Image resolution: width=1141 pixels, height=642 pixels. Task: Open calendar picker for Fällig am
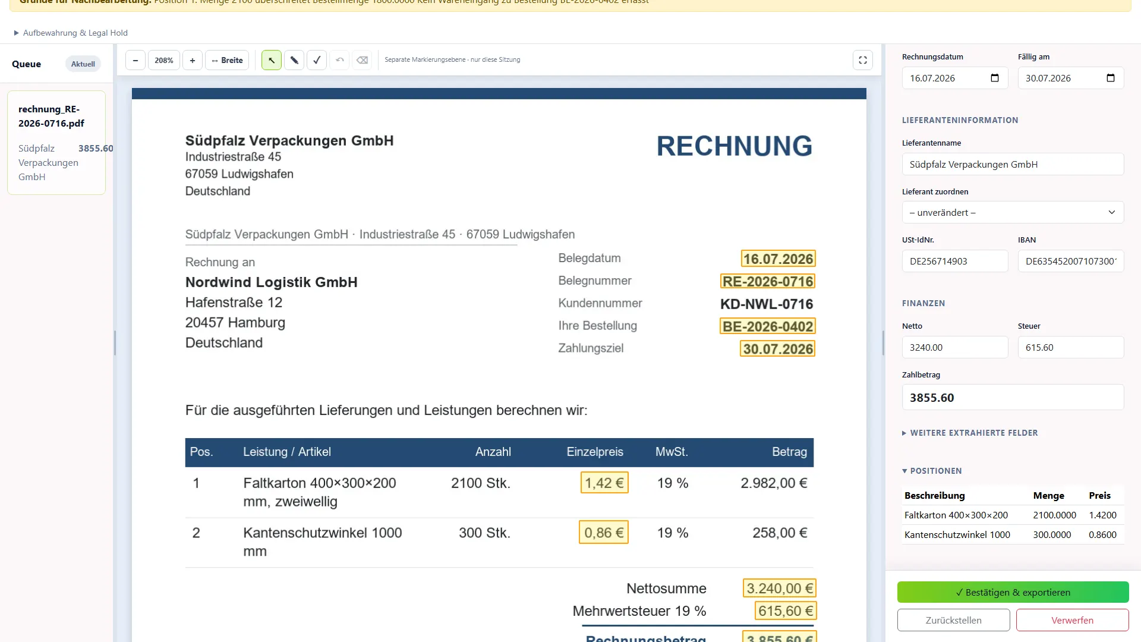tap(1111, 78)
